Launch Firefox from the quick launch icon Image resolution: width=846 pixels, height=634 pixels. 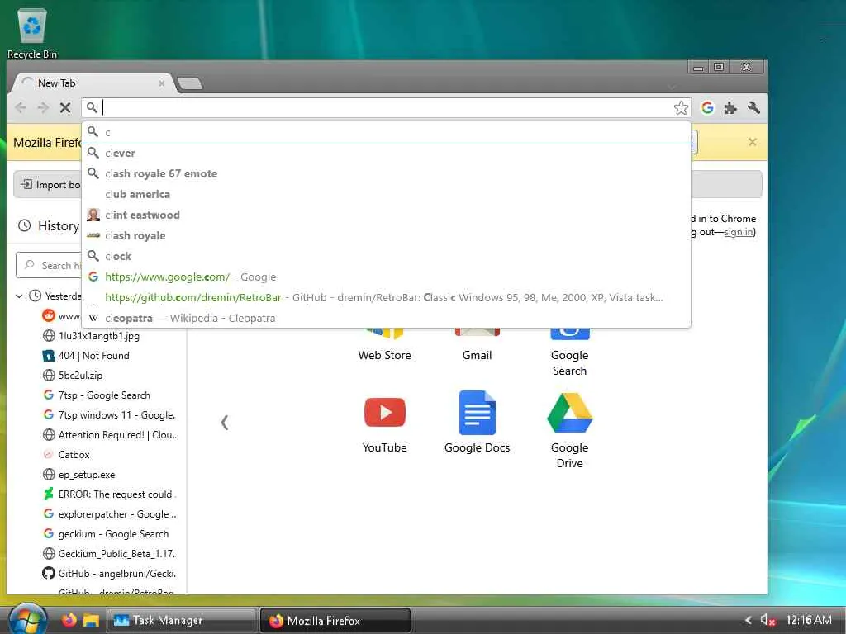point(69,621)
